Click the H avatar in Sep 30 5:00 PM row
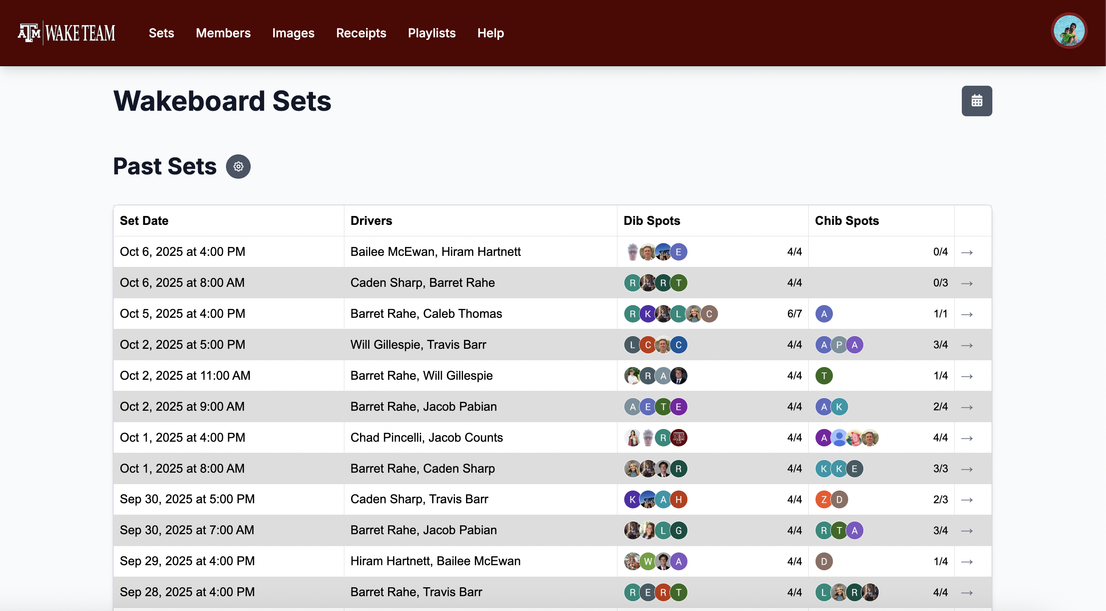This screenshot has width=1106, height=611. click(x=679, y=499)
